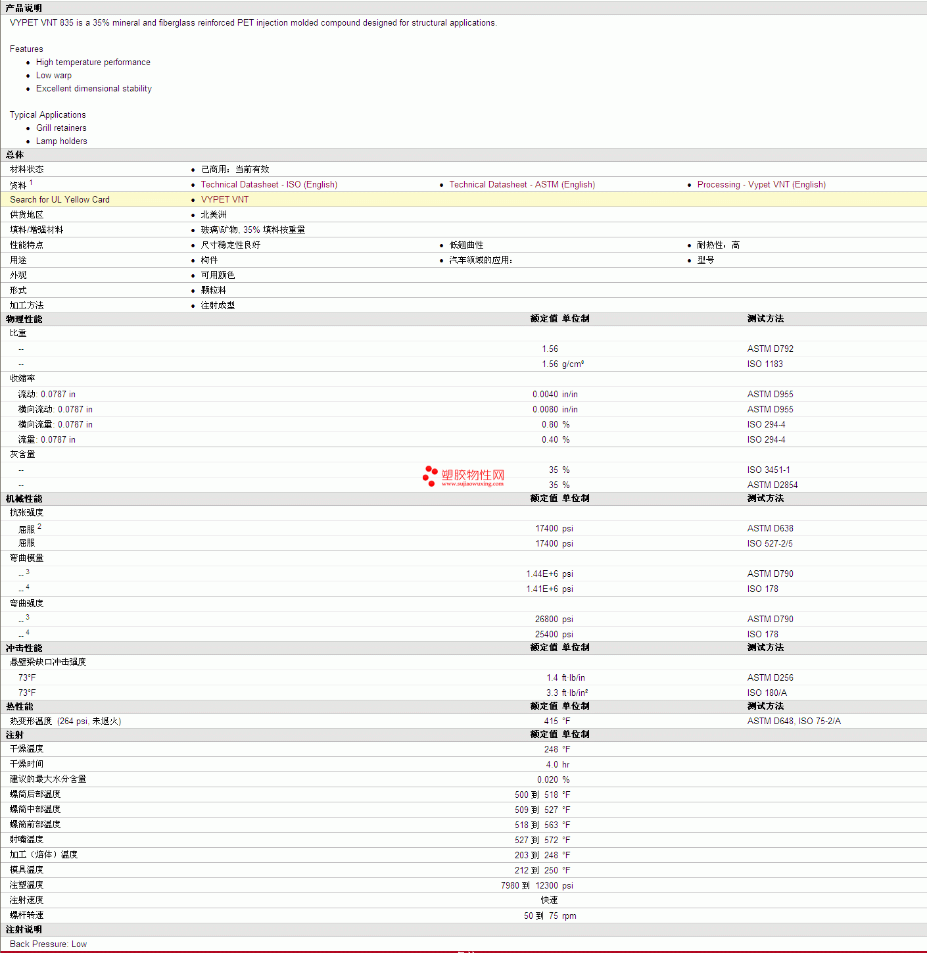Click the 产品说明 section header
927x953 pixels.
click(24, 8)
